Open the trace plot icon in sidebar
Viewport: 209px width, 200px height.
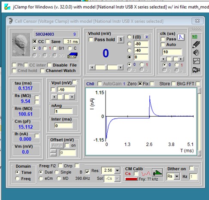click(x=197, y=61)
